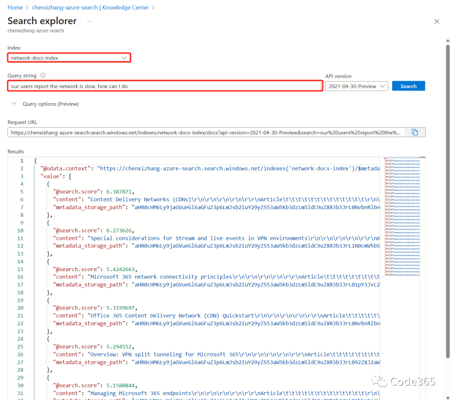
Task: Click the metadata_storage_path value on line 7
Action: pos(256,207)
